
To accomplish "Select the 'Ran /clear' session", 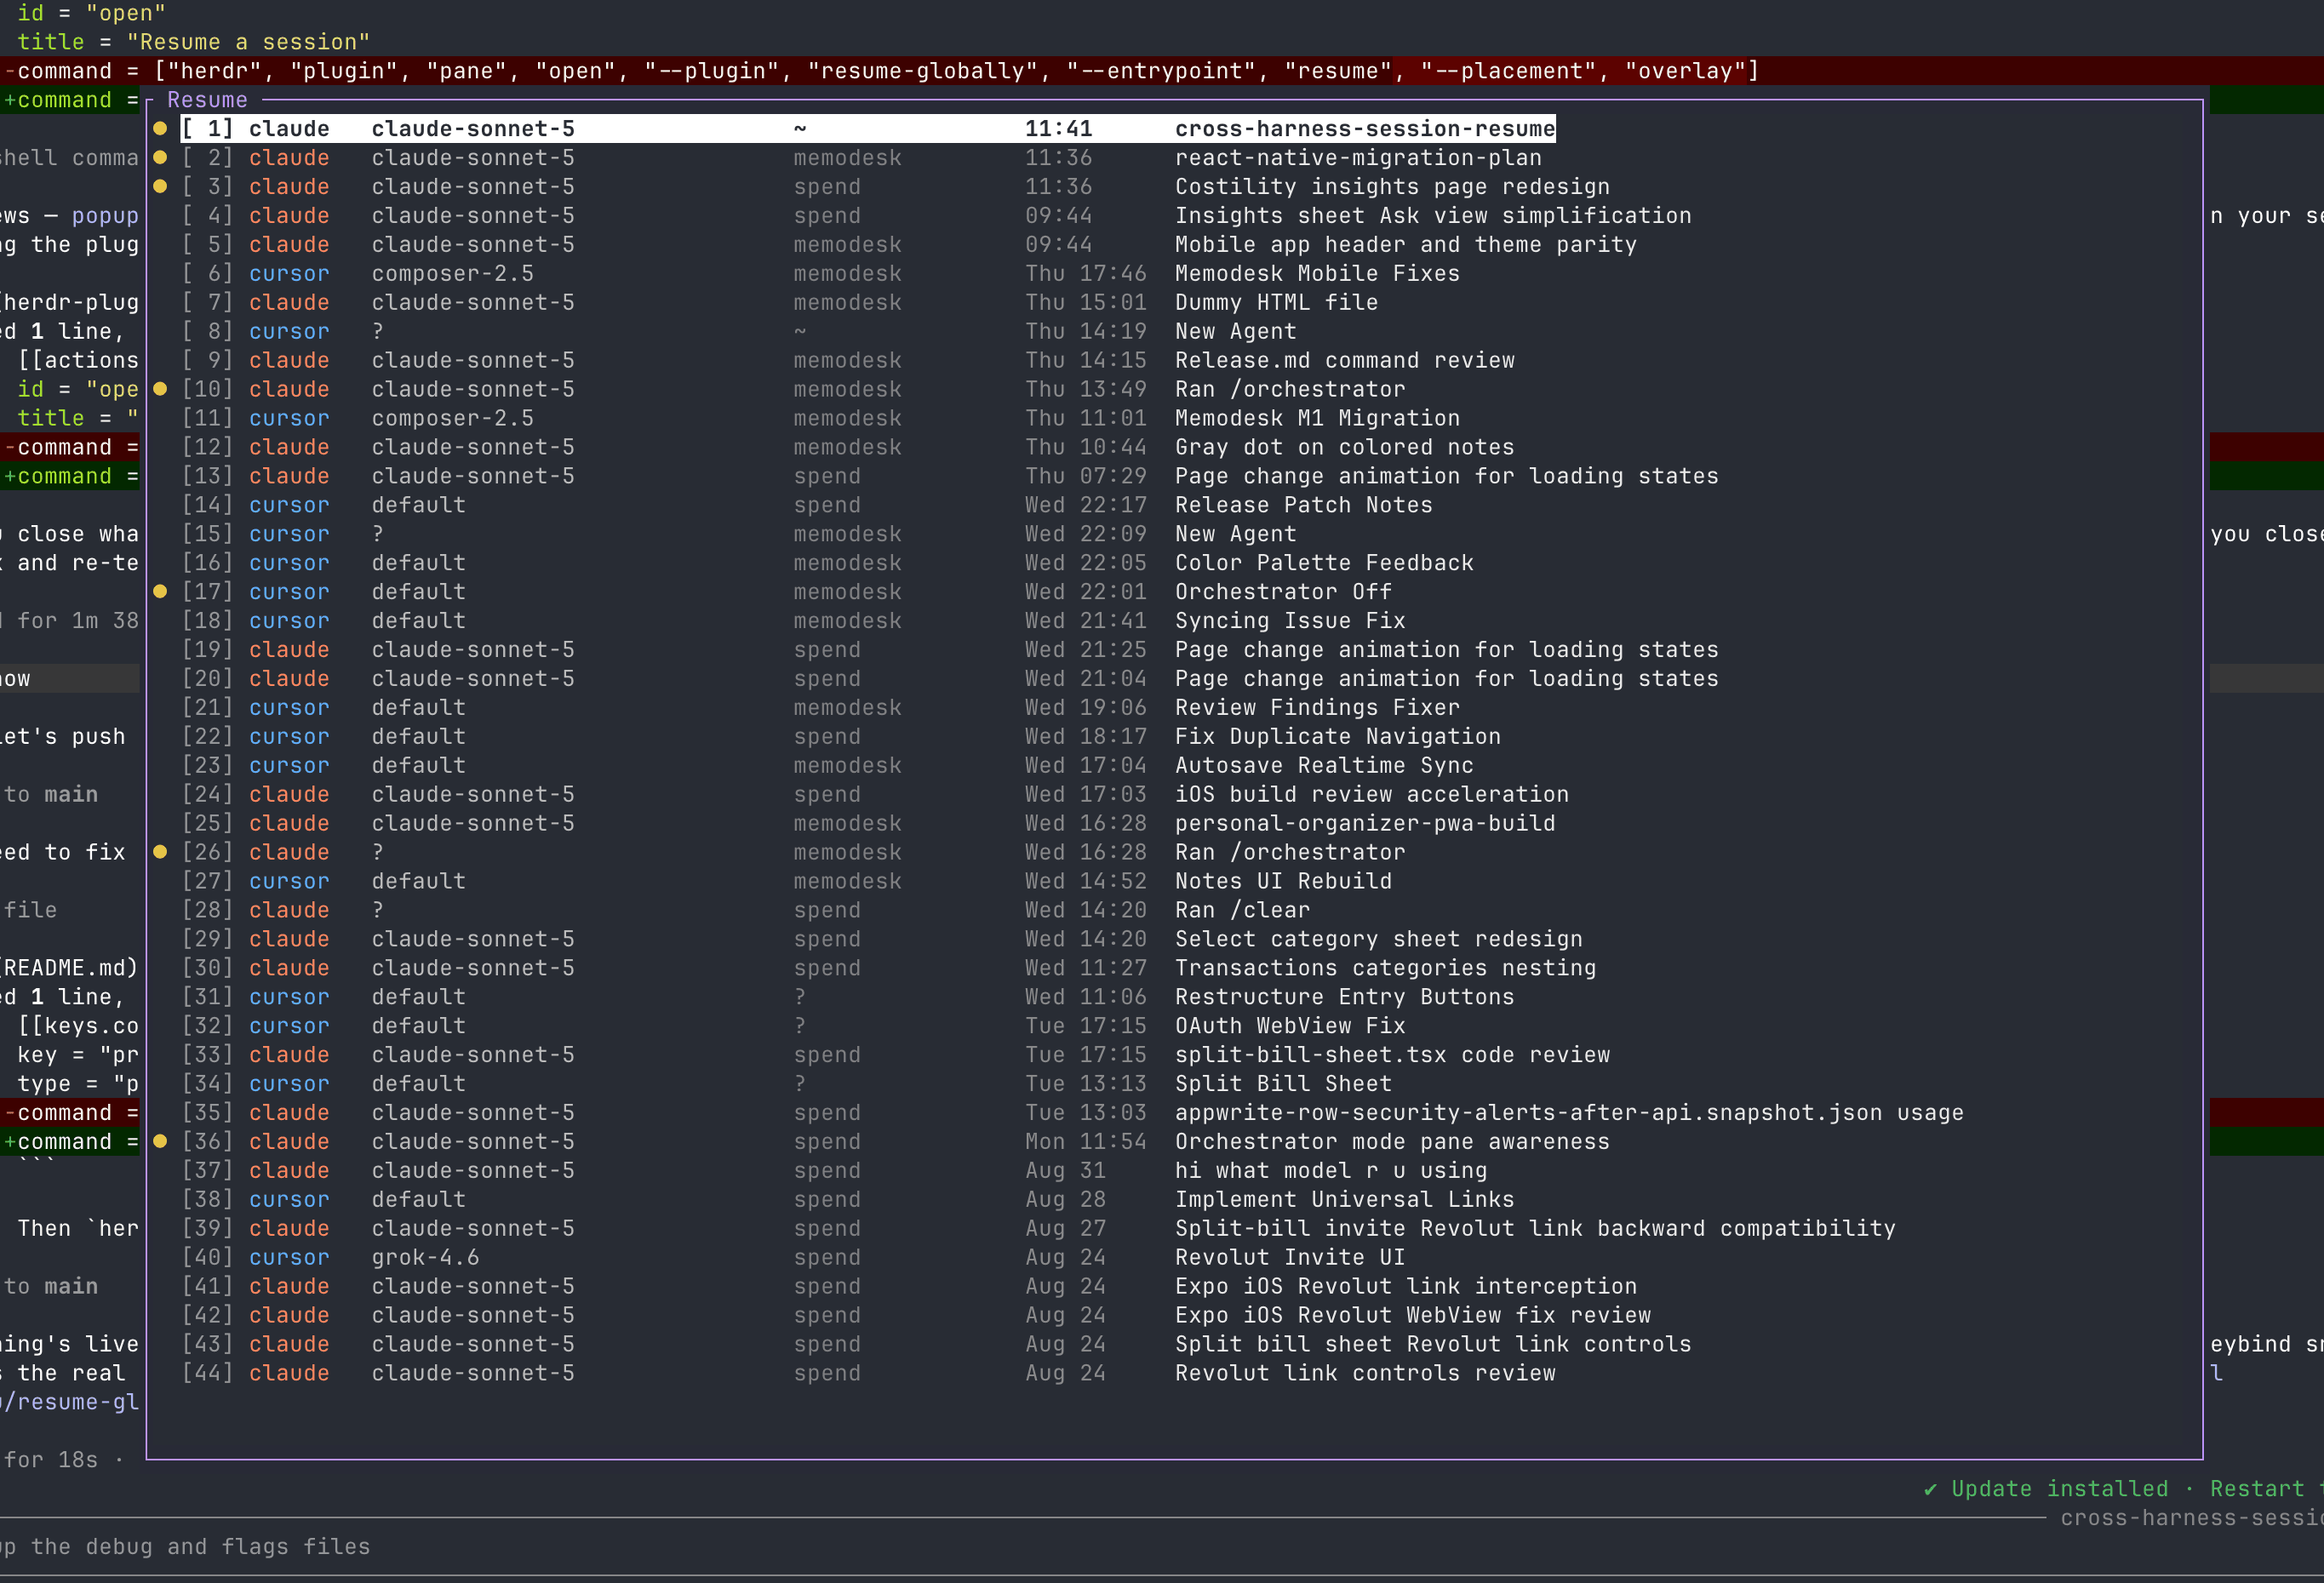I will click(x=745, y=911).
